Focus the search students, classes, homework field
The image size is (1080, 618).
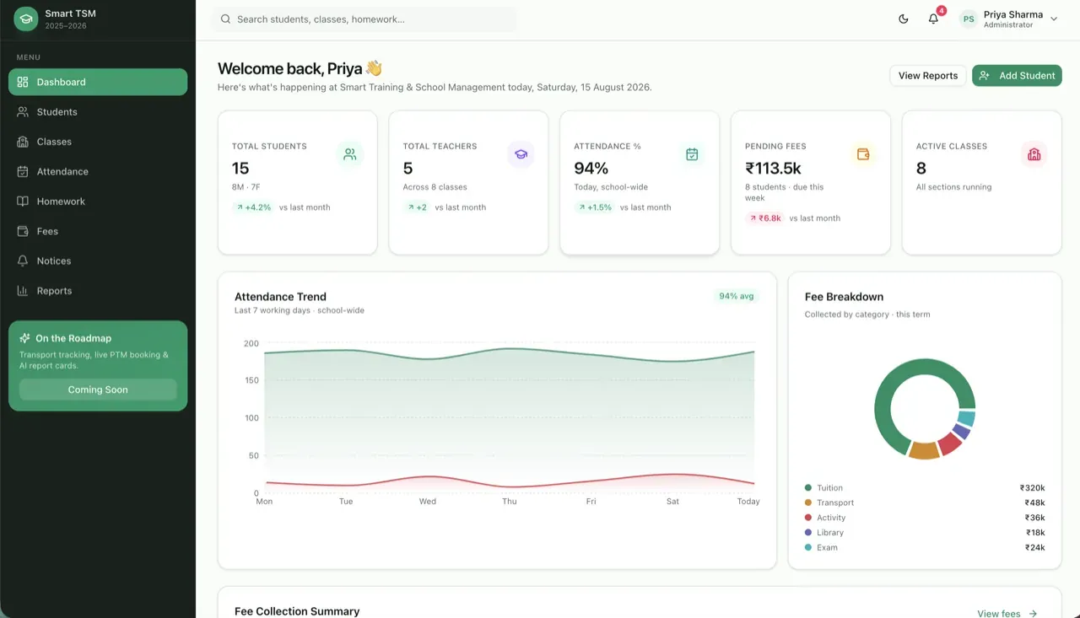364,19
